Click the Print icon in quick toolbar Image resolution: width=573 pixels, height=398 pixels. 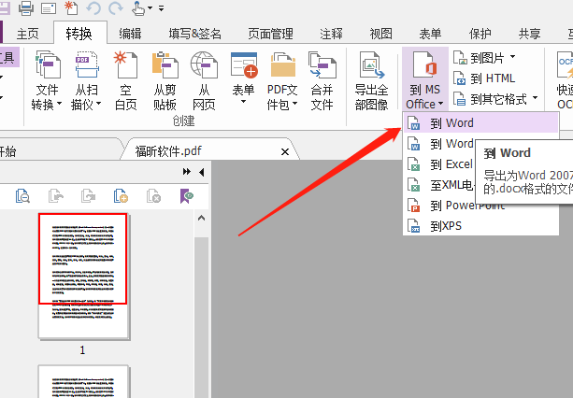point(26,8)
